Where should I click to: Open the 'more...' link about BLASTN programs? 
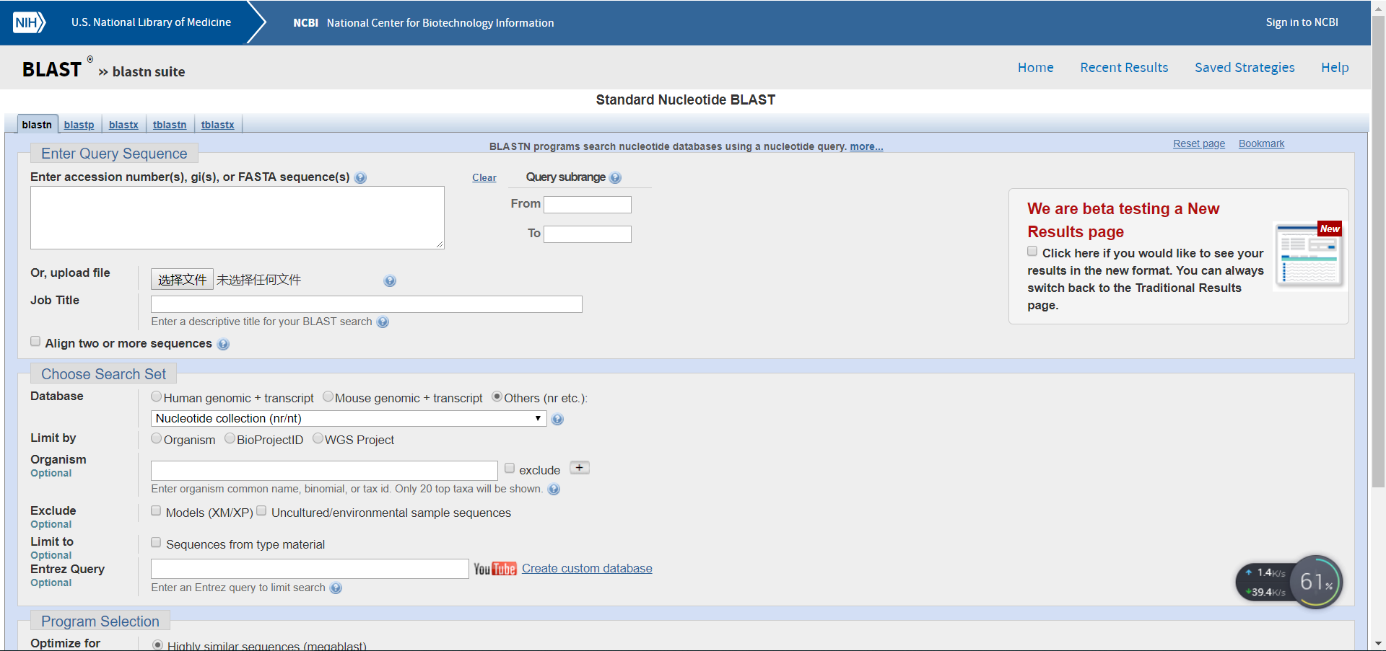click(x=866, y=146)
